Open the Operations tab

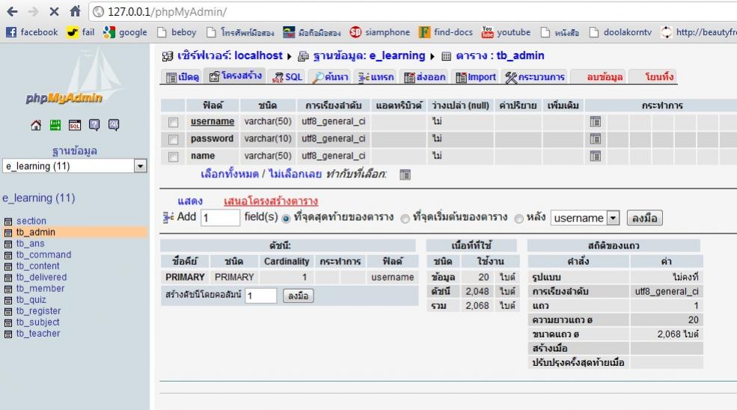click(x=535, y=76)
